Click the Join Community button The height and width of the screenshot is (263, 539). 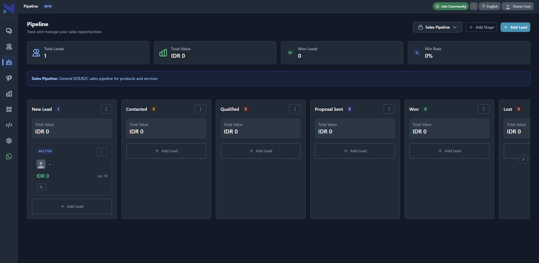[x=451, y=6]
